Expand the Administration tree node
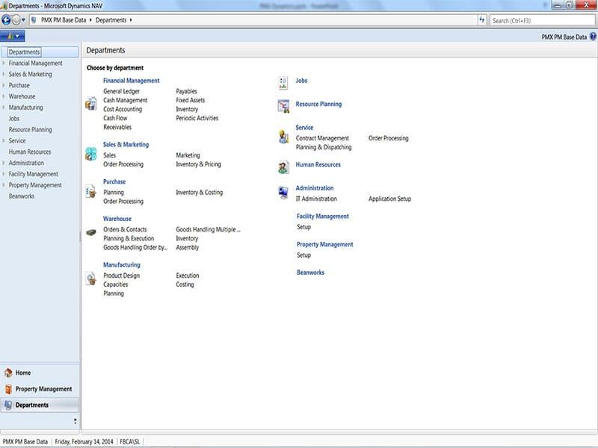The width and height of the screenshot is (598, 448). (x=4, y=163)
